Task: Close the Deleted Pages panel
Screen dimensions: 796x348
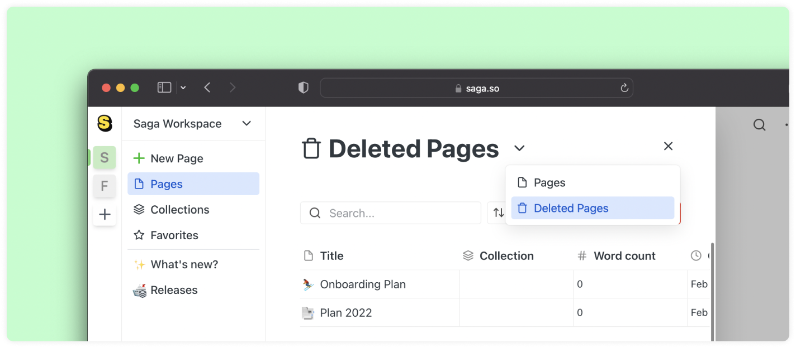Action: (x=668, y=146)
